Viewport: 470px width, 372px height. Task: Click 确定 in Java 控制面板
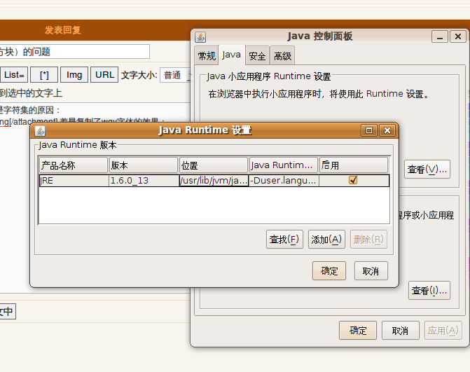(x=358, y=331)
